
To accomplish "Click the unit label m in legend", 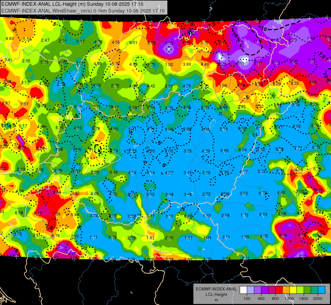I will pyautogui.click(x=216, y=300).
